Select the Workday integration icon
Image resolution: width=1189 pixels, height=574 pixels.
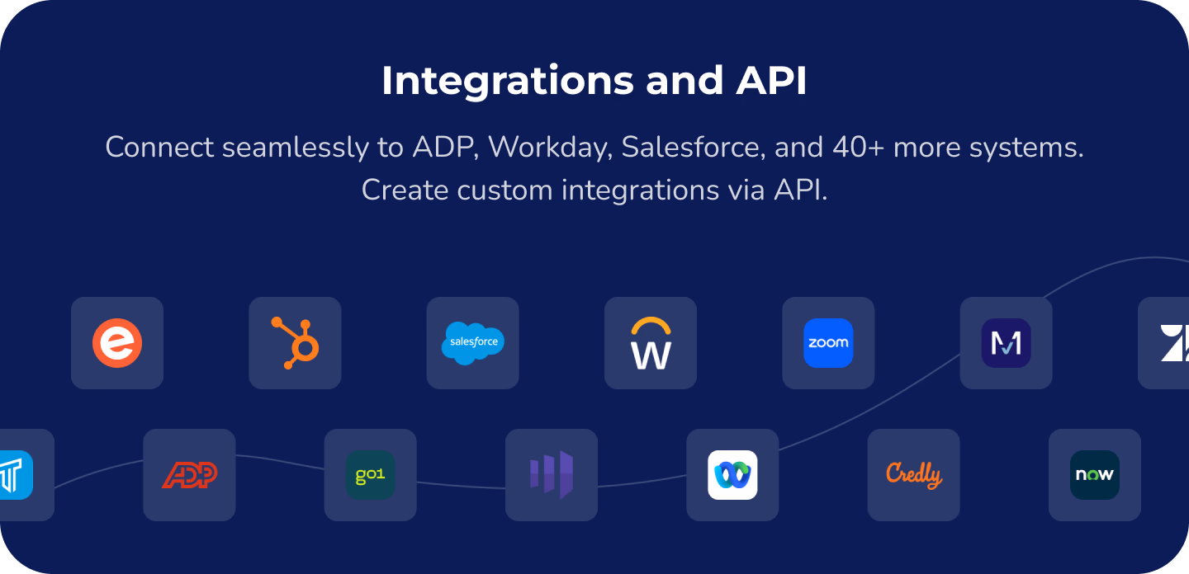point(651,343)
